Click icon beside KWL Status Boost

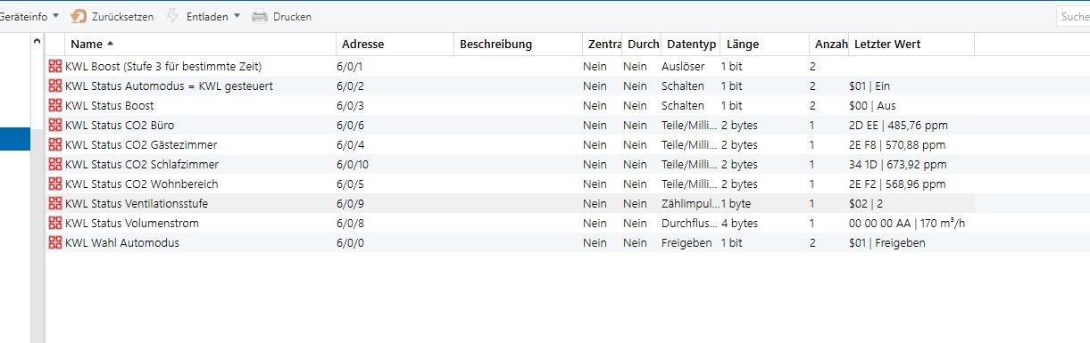[x=55, y=105]
